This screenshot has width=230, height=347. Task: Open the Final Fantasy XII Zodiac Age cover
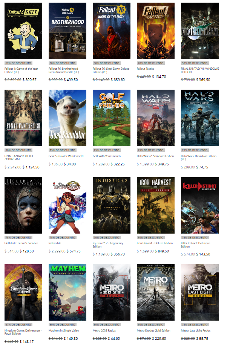[x=23, y=118]
